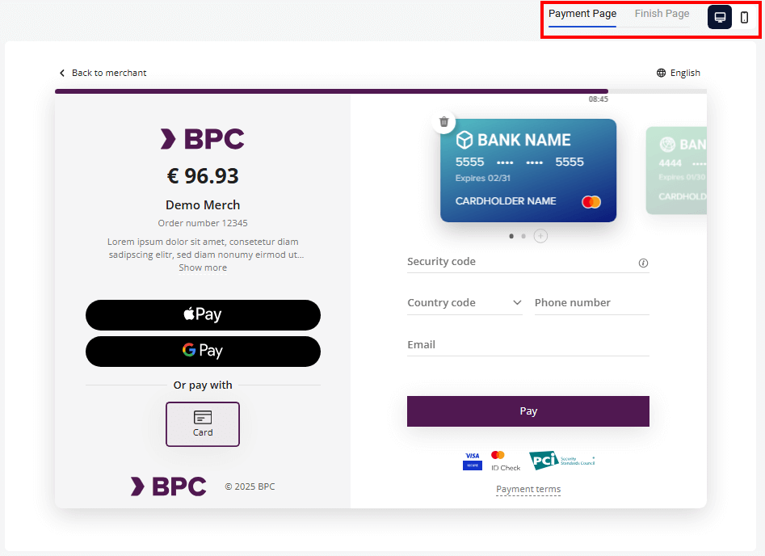
Task: Click the Mastercard ID Check logo
Action: [505, 461]
